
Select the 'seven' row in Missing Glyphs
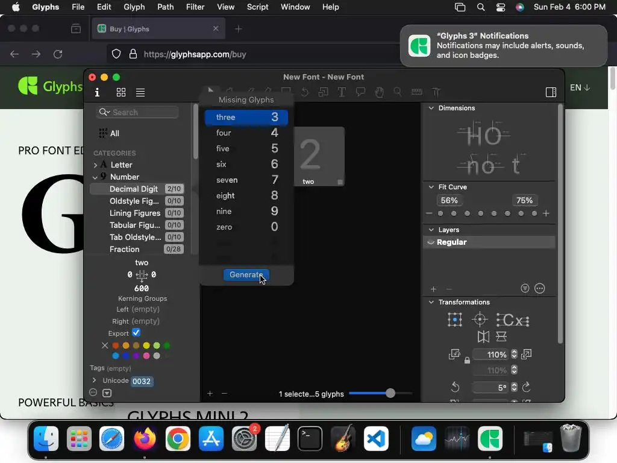(246, 180)
